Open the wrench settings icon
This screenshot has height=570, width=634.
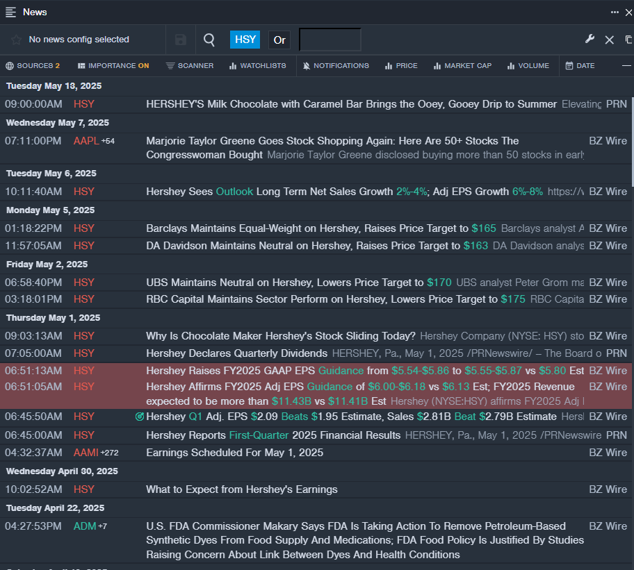(590, 39)
